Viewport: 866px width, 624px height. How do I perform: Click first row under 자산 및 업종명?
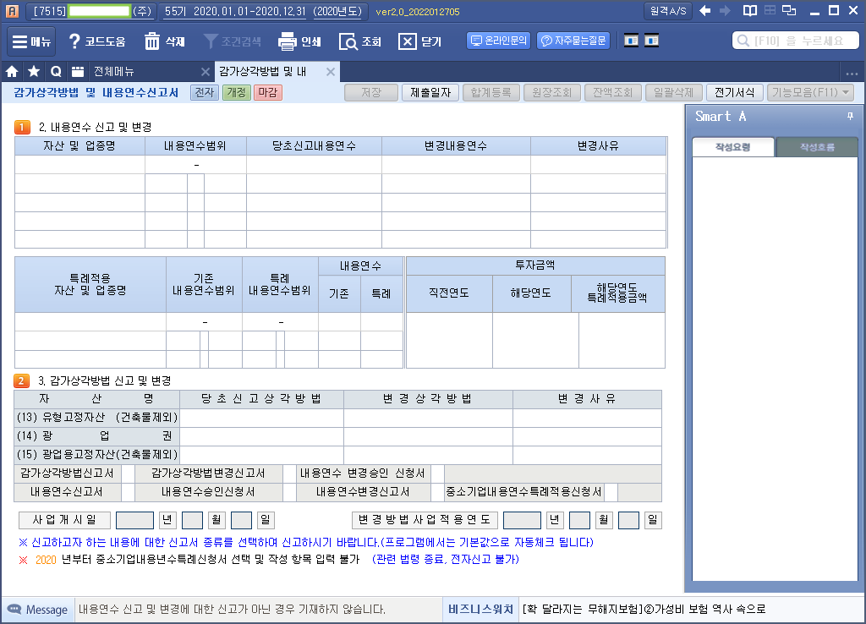coord(80,165)
